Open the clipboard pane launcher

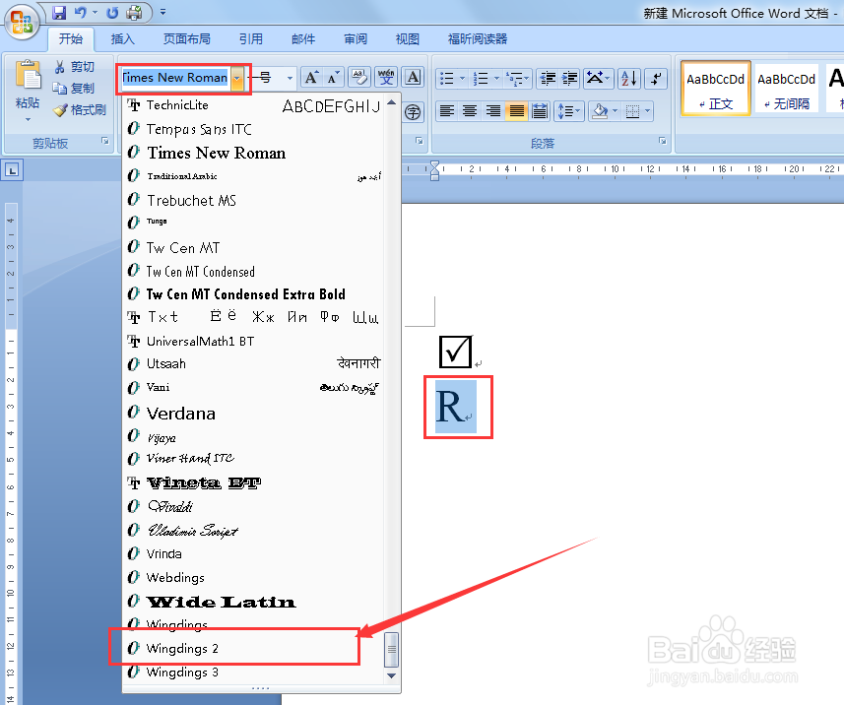pos(105,141)
